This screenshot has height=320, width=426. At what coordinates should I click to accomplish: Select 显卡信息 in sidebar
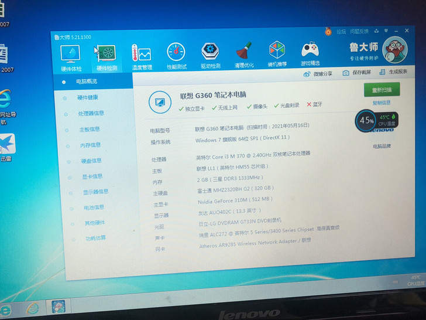point(92,176)
